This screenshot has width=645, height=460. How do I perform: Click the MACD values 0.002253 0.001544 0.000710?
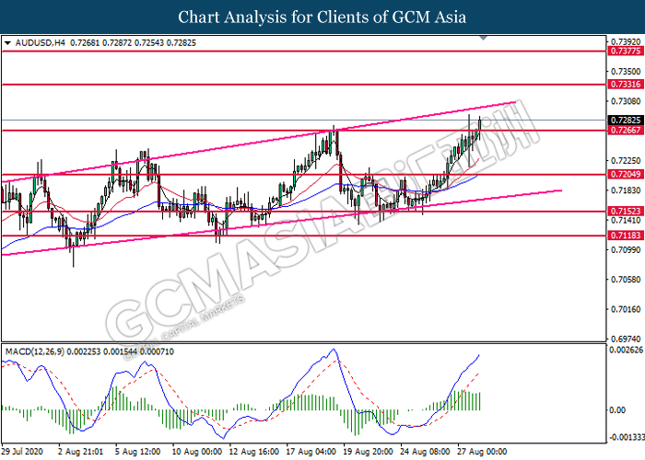pos(120,351)
